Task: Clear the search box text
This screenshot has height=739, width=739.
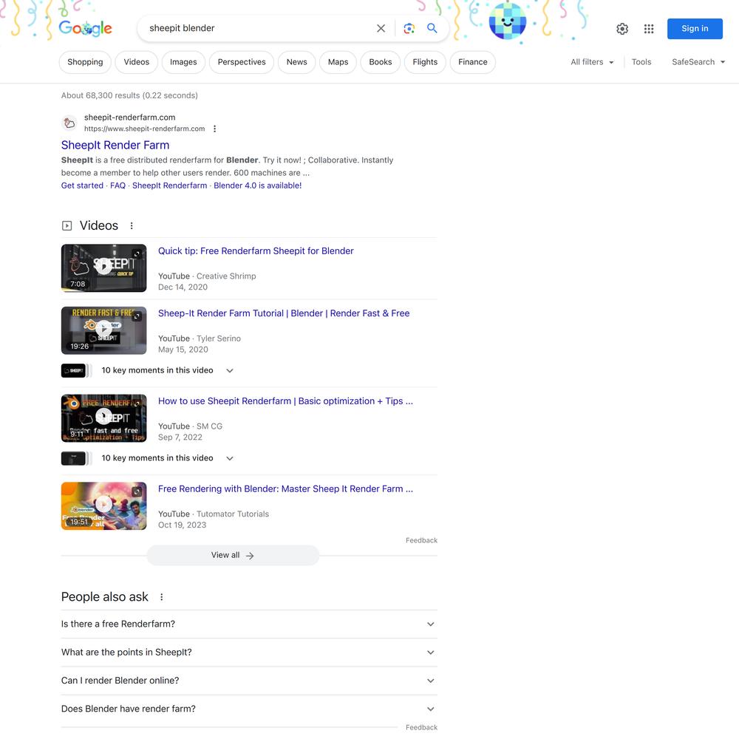Action: [381, 28]
